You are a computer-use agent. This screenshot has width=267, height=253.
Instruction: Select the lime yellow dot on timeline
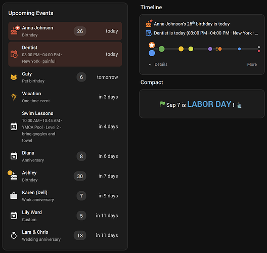point(191,49)
